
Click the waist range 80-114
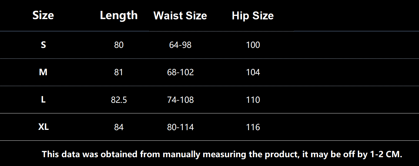(180, 127)
